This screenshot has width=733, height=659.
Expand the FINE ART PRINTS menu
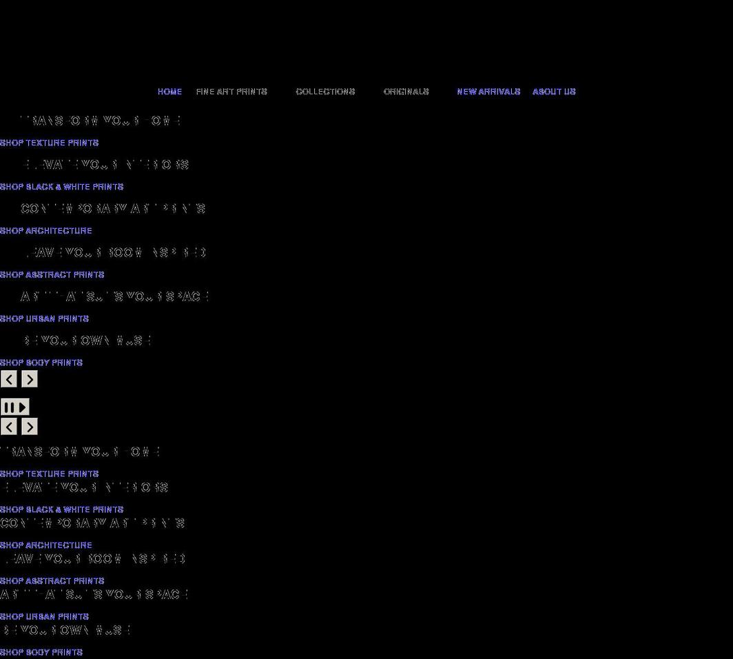pyautogui.click(x=231, y=92)
